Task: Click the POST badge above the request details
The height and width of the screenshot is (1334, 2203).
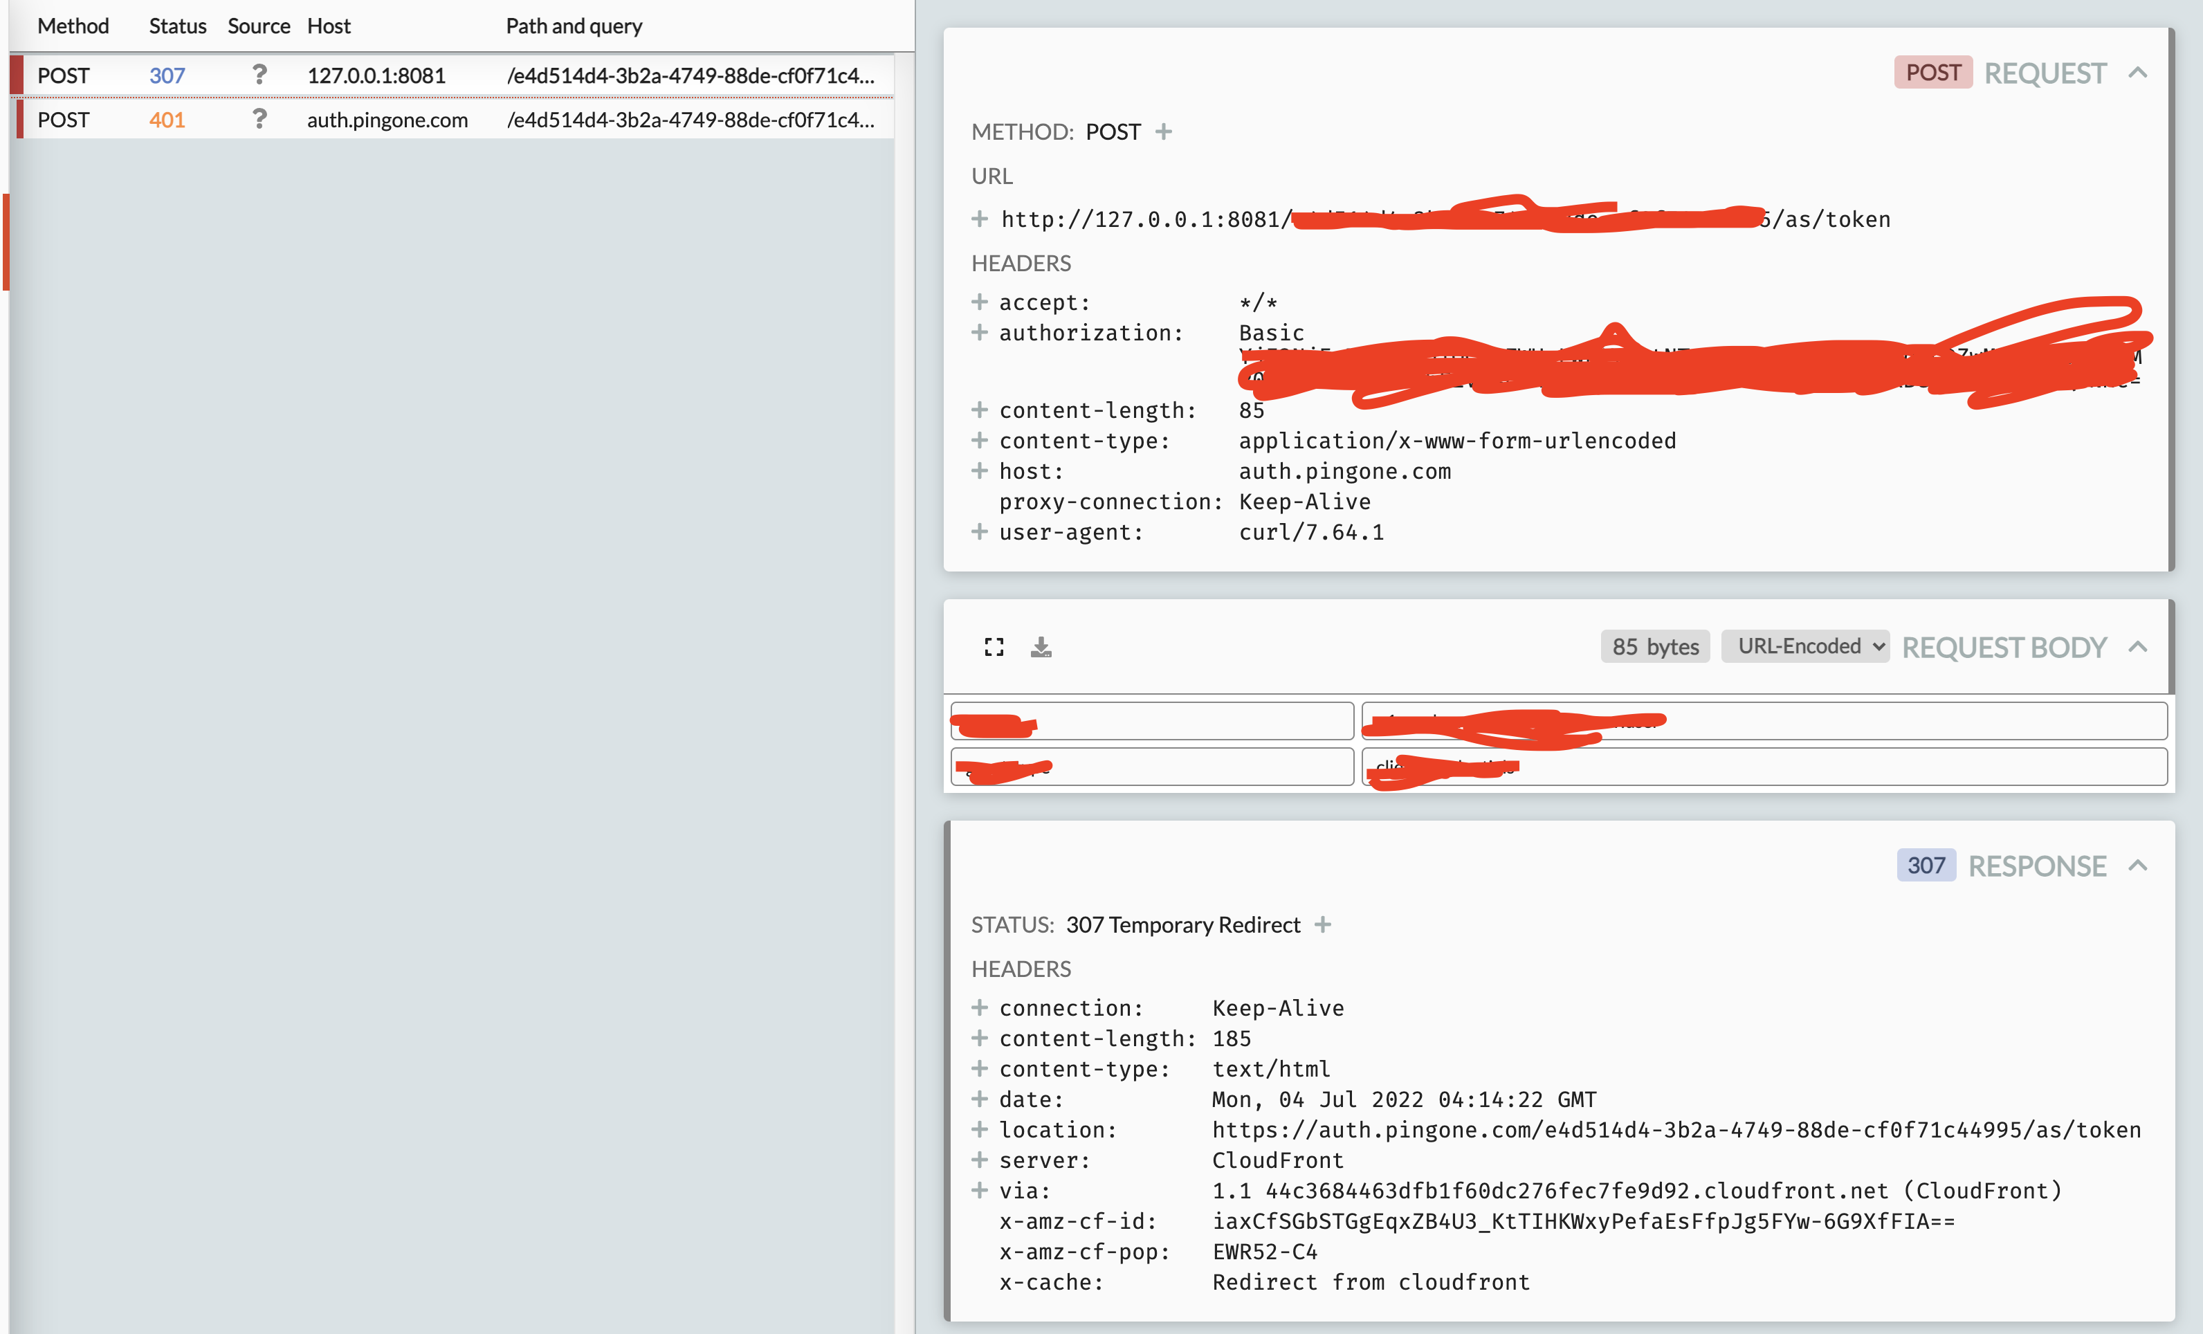Action: click(x=1932, y=73)
